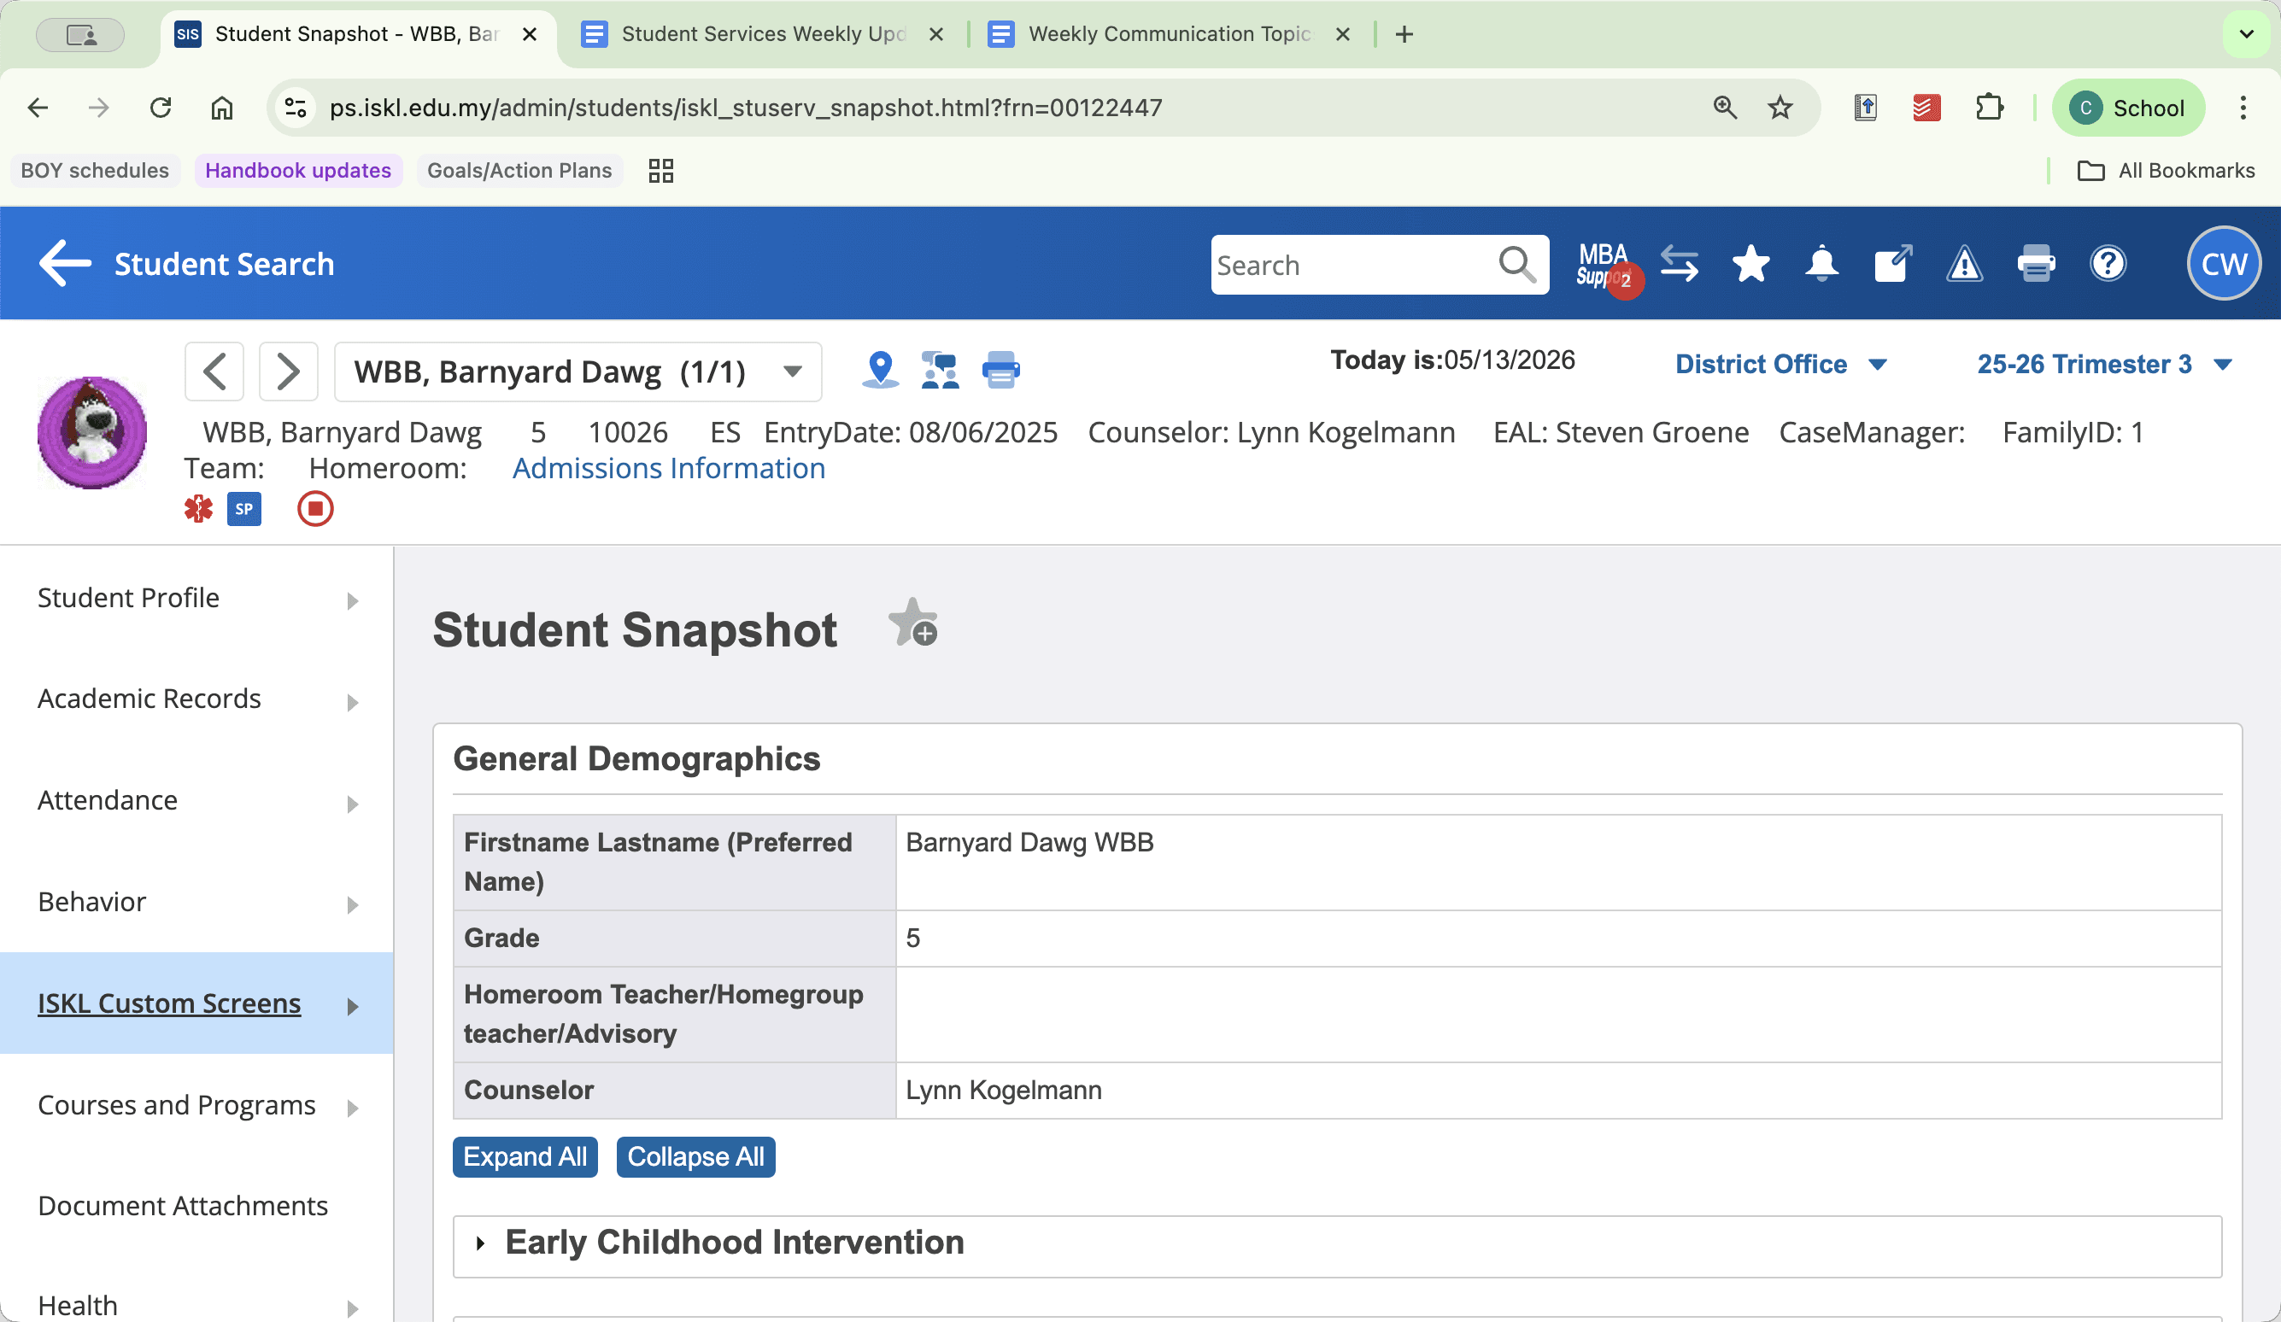Open the student contacts chat icon

point(941,370)
